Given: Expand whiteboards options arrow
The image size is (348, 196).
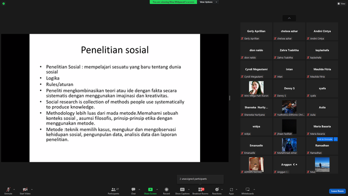Looking at the screenshot, I should [x=254, y=189].
